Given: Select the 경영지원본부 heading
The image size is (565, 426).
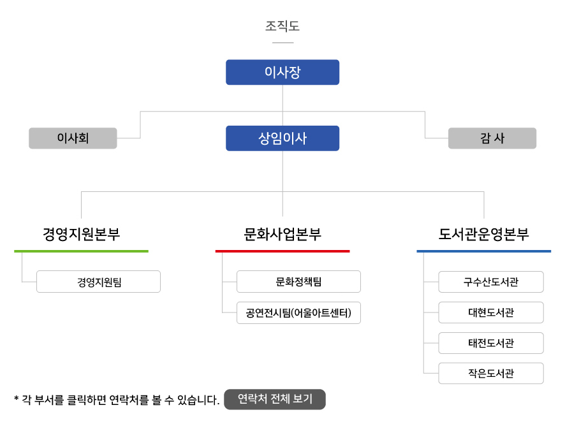Looking at the screenshot, I should point(81,234).
